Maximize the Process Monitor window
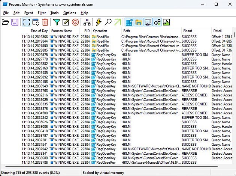 (x=216, y=4)
